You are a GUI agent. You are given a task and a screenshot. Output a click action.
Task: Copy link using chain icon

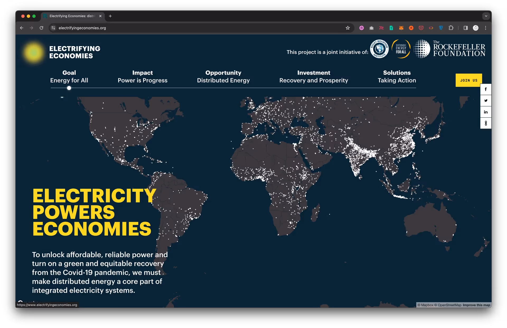point(485,123)
